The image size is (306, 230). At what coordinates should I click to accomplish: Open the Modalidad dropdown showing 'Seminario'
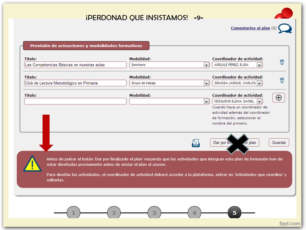click(x=169, y=65)
